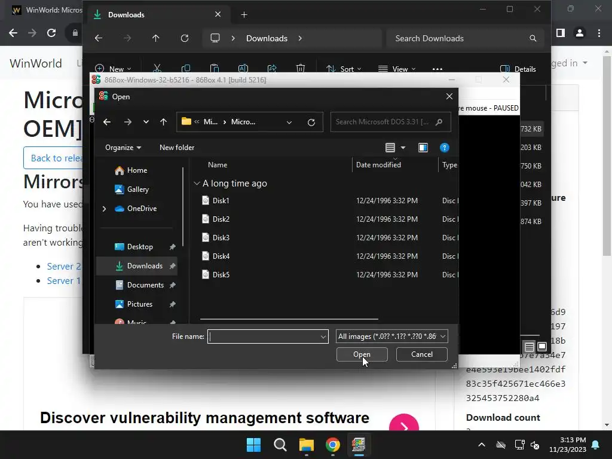Open recent locations chevron in Open dialog

pyautogui.click(x=146, y=122)
